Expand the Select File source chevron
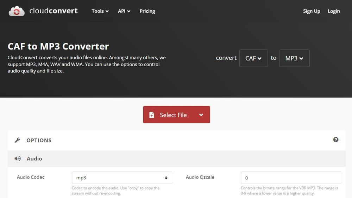Screen dimensions: 352x198 201,115
